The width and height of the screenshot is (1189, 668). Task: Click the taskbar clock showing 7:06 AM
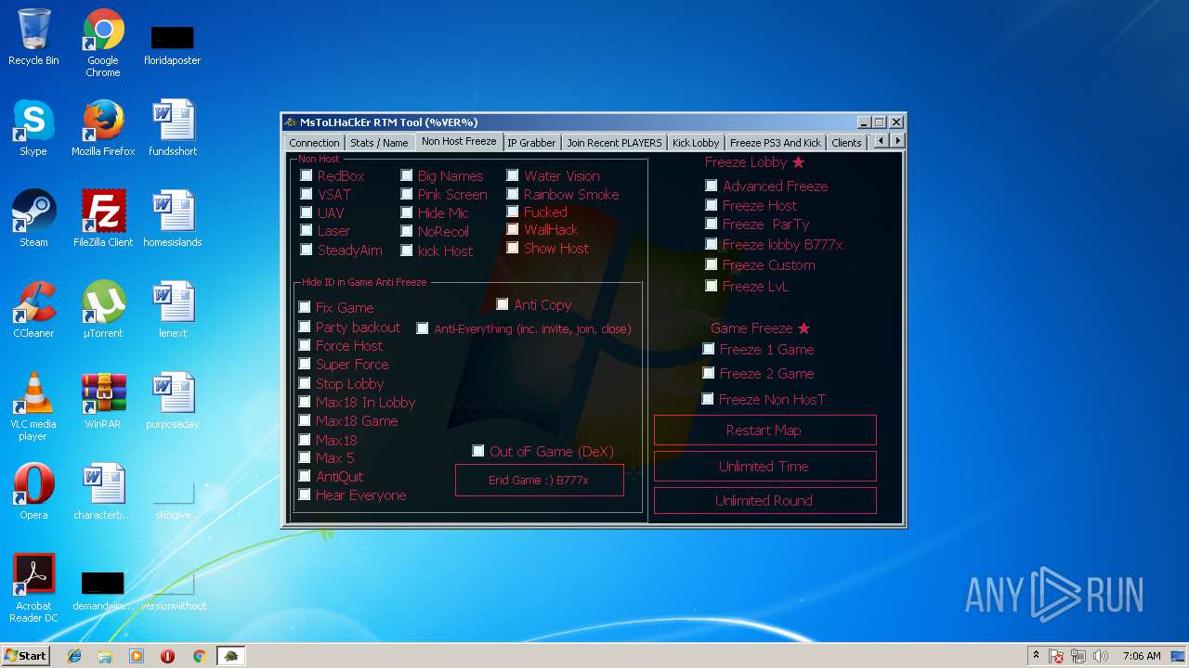pos(1142,656)
